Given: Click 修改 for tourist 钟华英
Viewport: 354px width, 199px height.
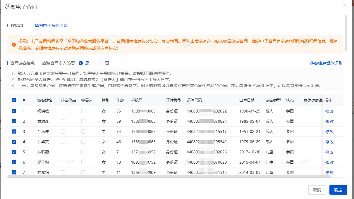Looking at the screenshot, I should coord(329,142).
